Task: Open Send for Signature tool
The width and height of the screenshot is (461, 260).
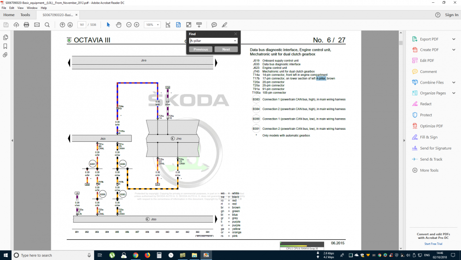Action: click(x=436, y=148)
